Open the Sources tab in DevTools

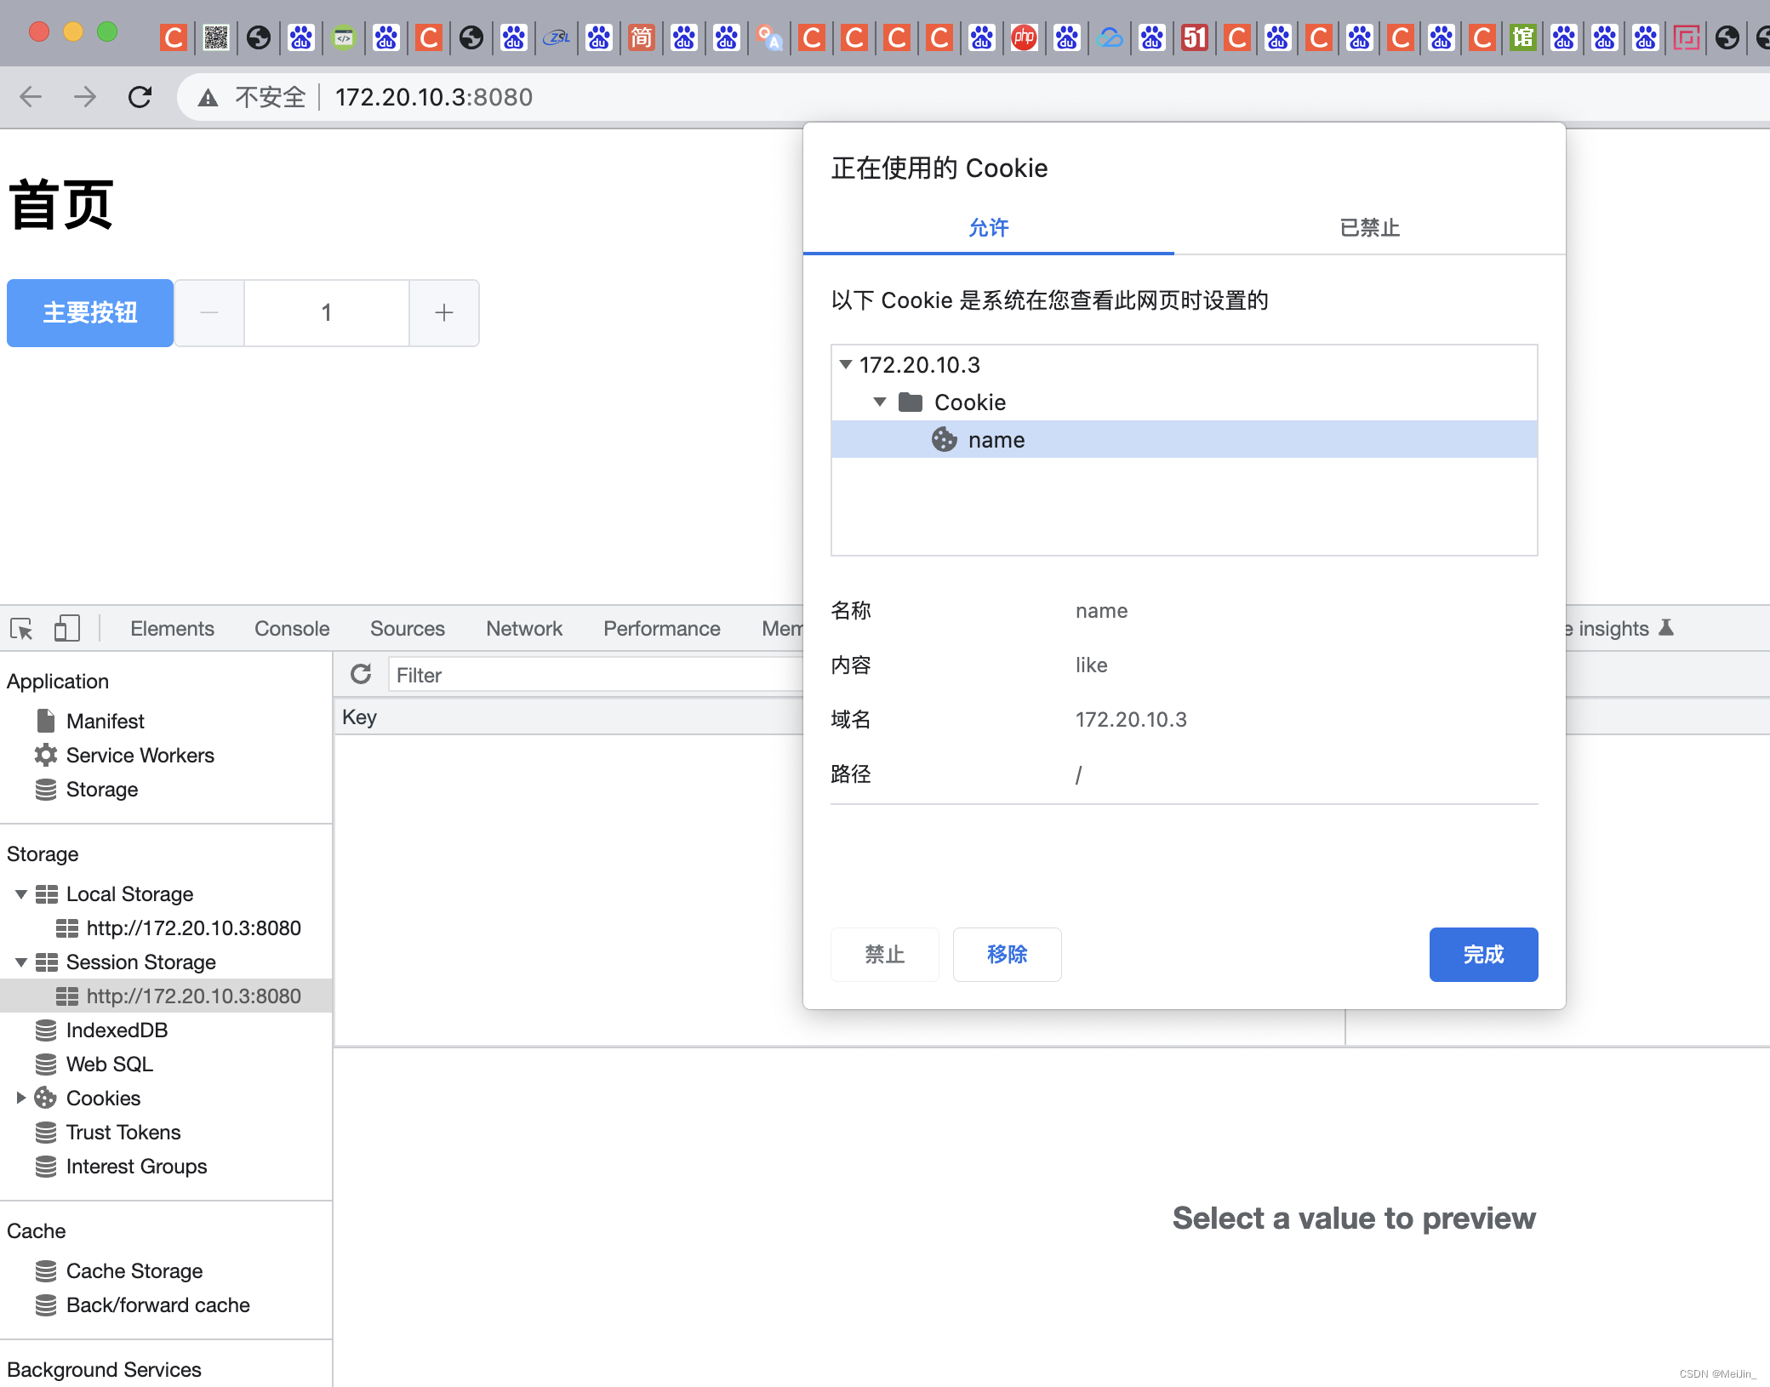pyautogui.click(x=408, y=628)
